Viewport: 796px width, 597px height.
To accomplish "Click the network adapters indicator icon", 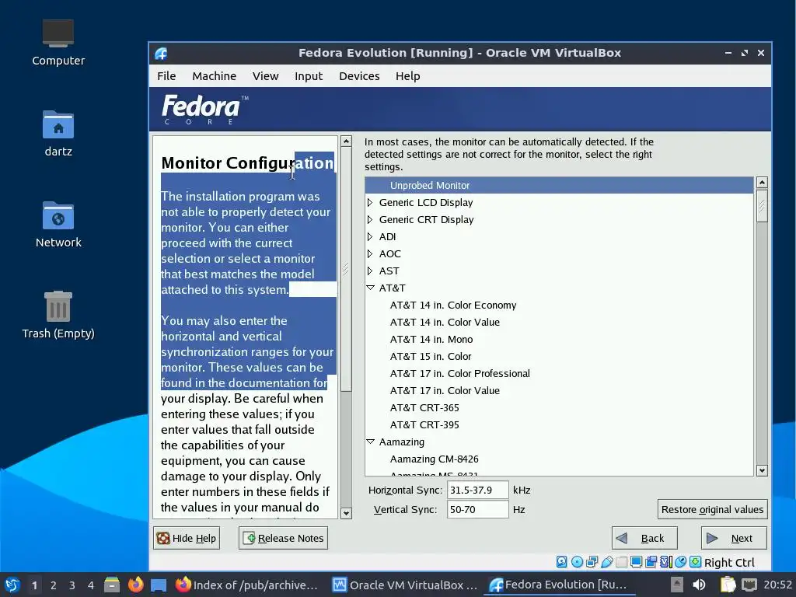I will pyautogui.click(x=592, y=561).
